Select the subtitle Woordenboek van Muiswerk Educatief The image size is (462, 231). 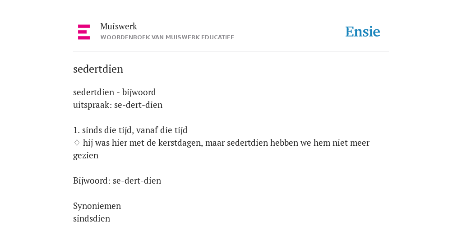click(x=167, y=37)
